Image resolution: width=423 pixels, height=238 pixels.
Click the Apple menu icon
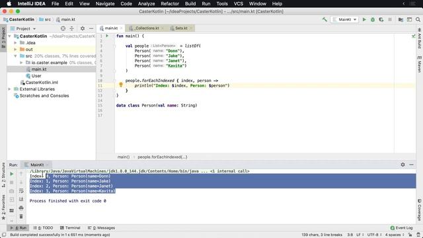(x=9, y=4)
